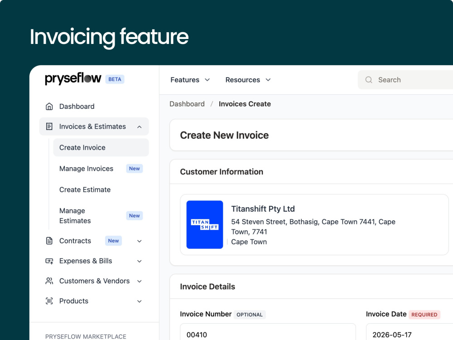Open Manage Invoices
The height and width of the screenshot is (340, 453).
pos(86,169)
